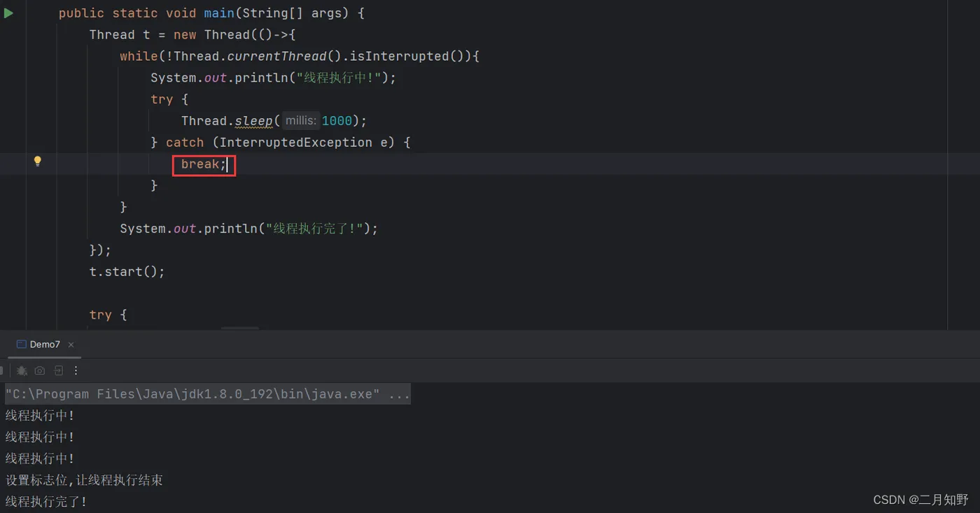The width and height of the screenshot is (980, 513).
Task: Click the java.exe command line in console
Action: tap(208, 393)
